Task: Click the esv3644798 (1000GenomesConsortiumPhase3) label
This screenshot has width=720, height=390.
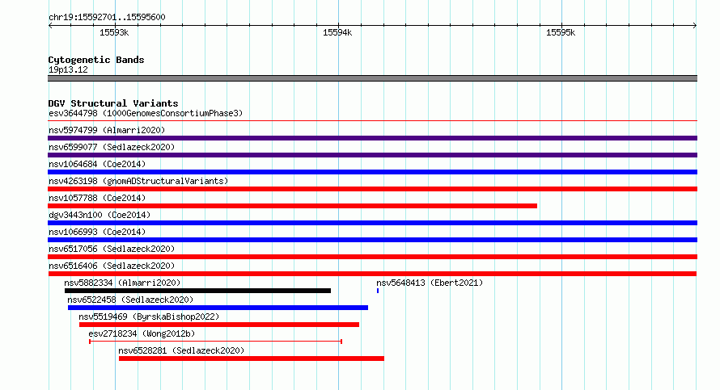Action: click(146, 113)
